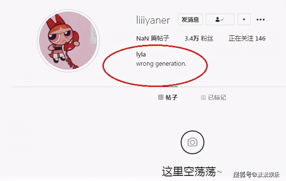The image size is (286, 181).
Task: Click the NaN 篇帖子 posts count
Action: (153, 38)
